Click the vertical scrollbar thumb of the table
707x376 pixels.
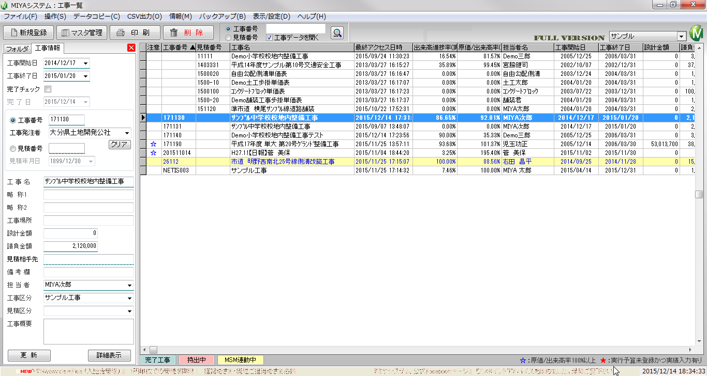(699, 195)
